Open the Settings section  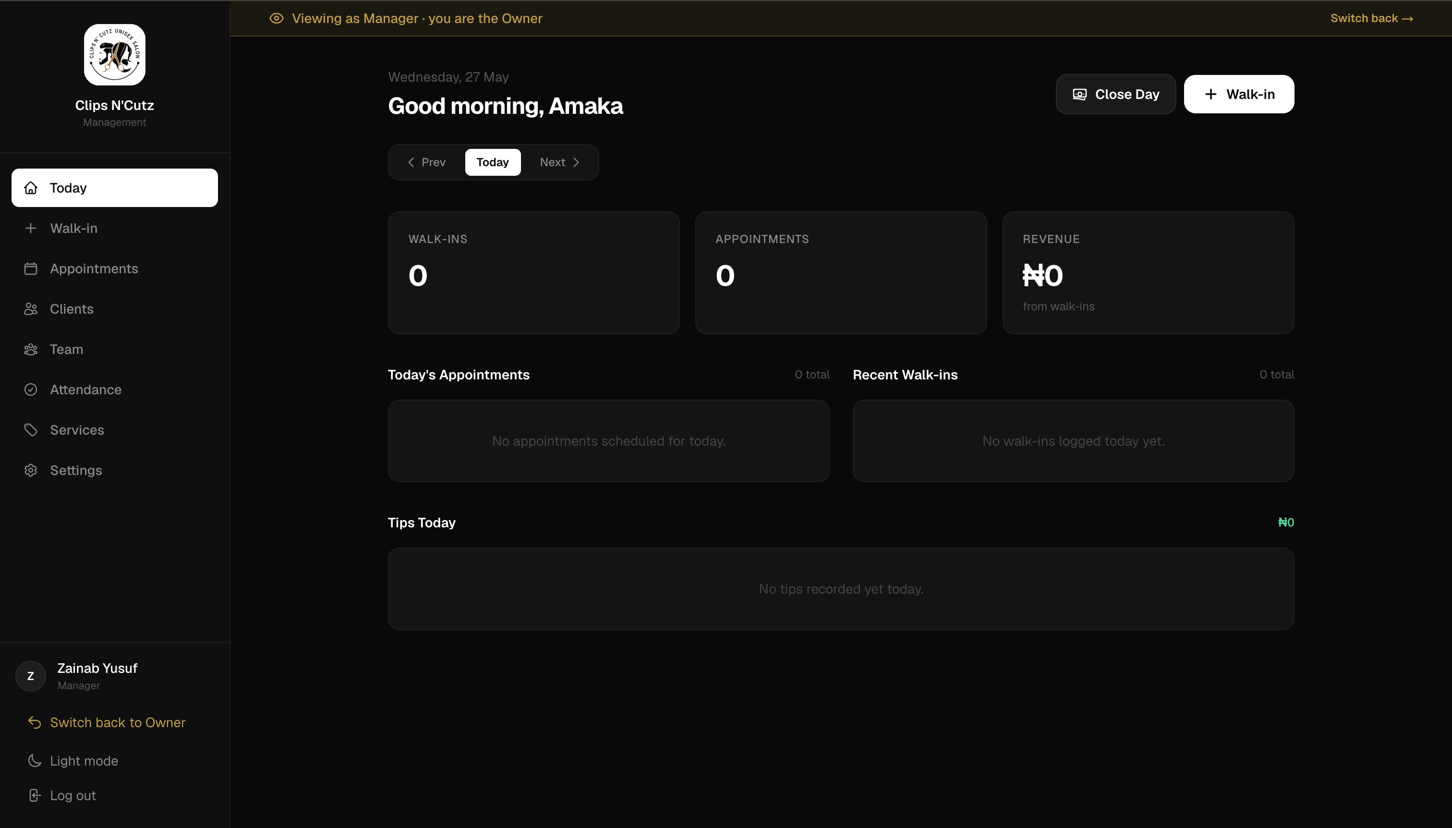[x=114, y=470]
